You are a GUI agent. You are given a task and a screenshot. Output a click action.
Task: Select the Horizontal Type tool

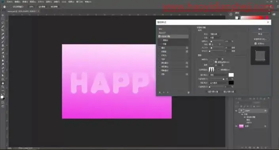(3, 72)
